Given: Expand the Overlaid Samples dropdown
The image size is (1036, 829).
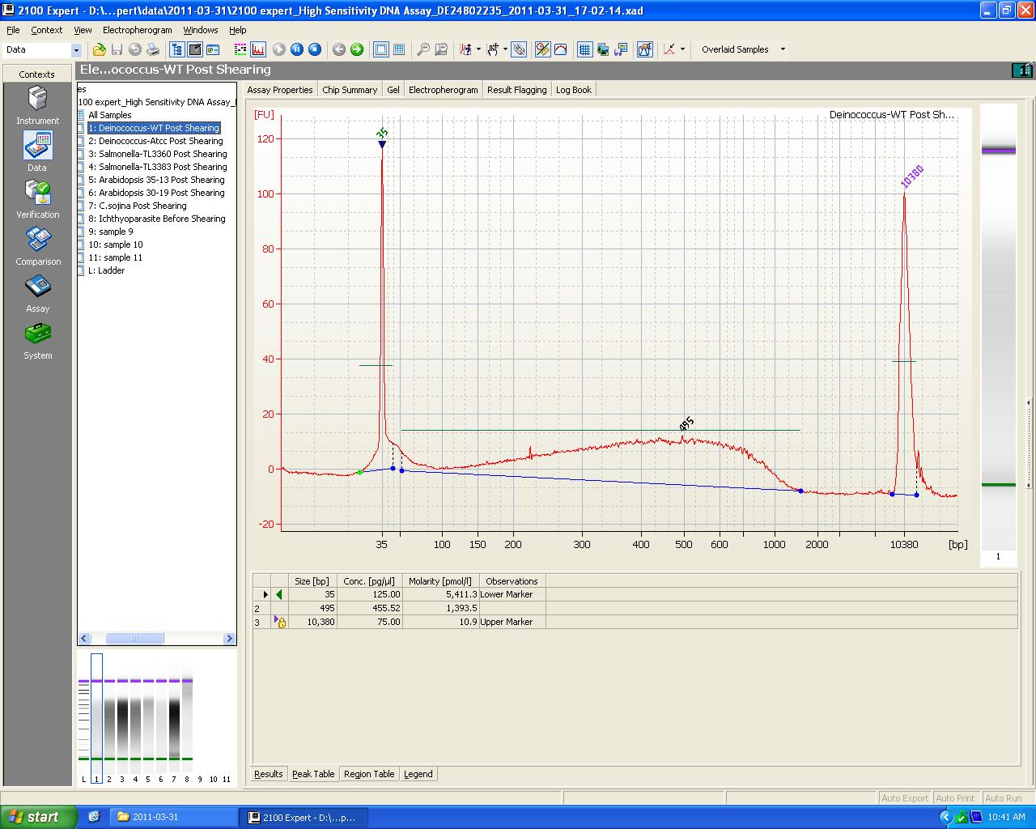Looking at the screenshot, I should [782, 49].
